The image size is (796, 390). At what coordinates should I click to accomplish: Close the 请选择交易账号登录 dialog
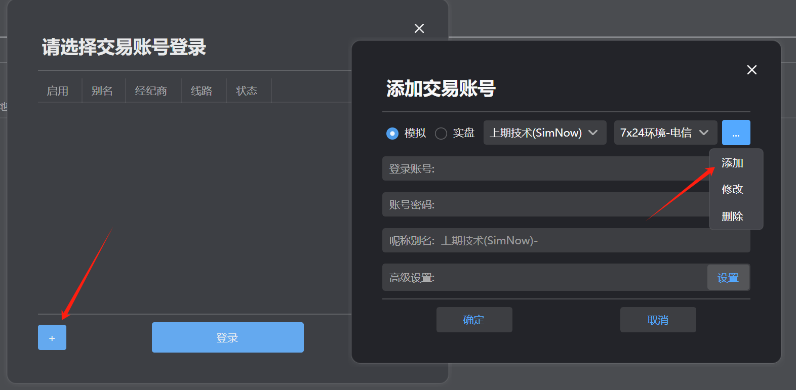tap(419, 28)
